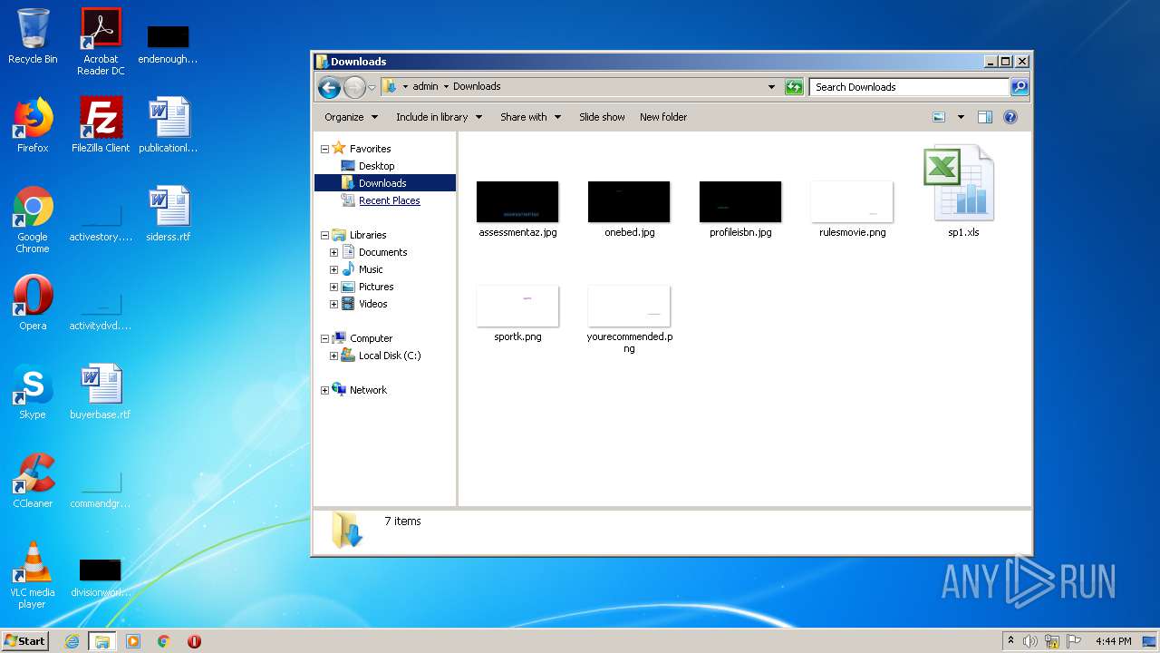Select Desktop under Favorites
Viewport: 1160px width, 653px height.
[376, 166]
